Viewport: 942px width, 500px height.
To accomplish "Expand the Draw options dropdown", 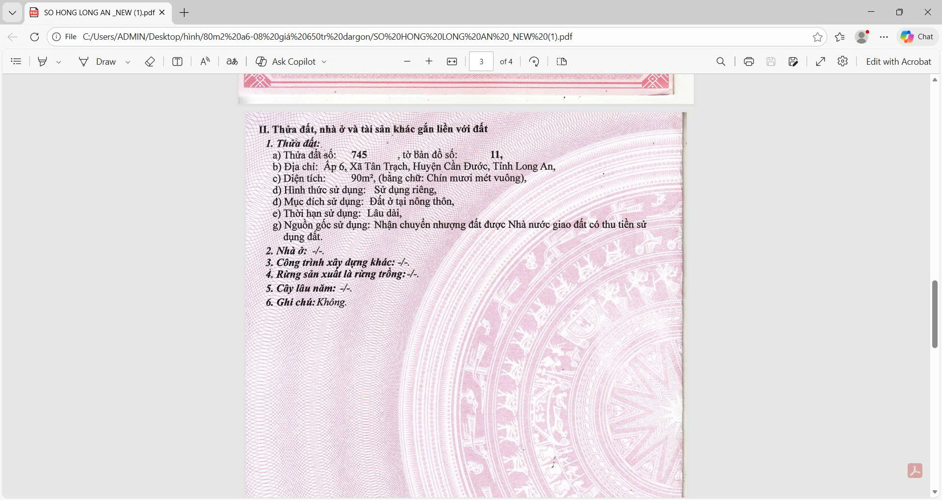I will click(128, 62).
